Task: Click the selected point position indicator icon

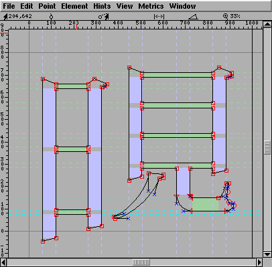Action: click(x=51, y=16)
